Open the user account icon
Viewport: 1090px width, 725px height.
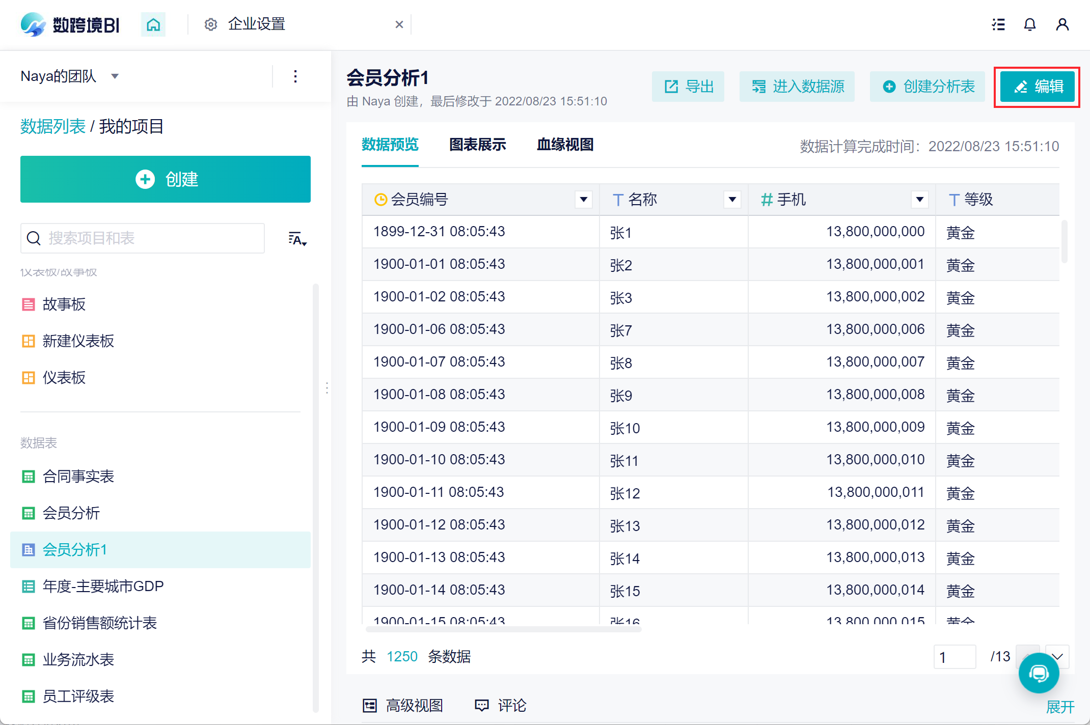click(1062, 24)
